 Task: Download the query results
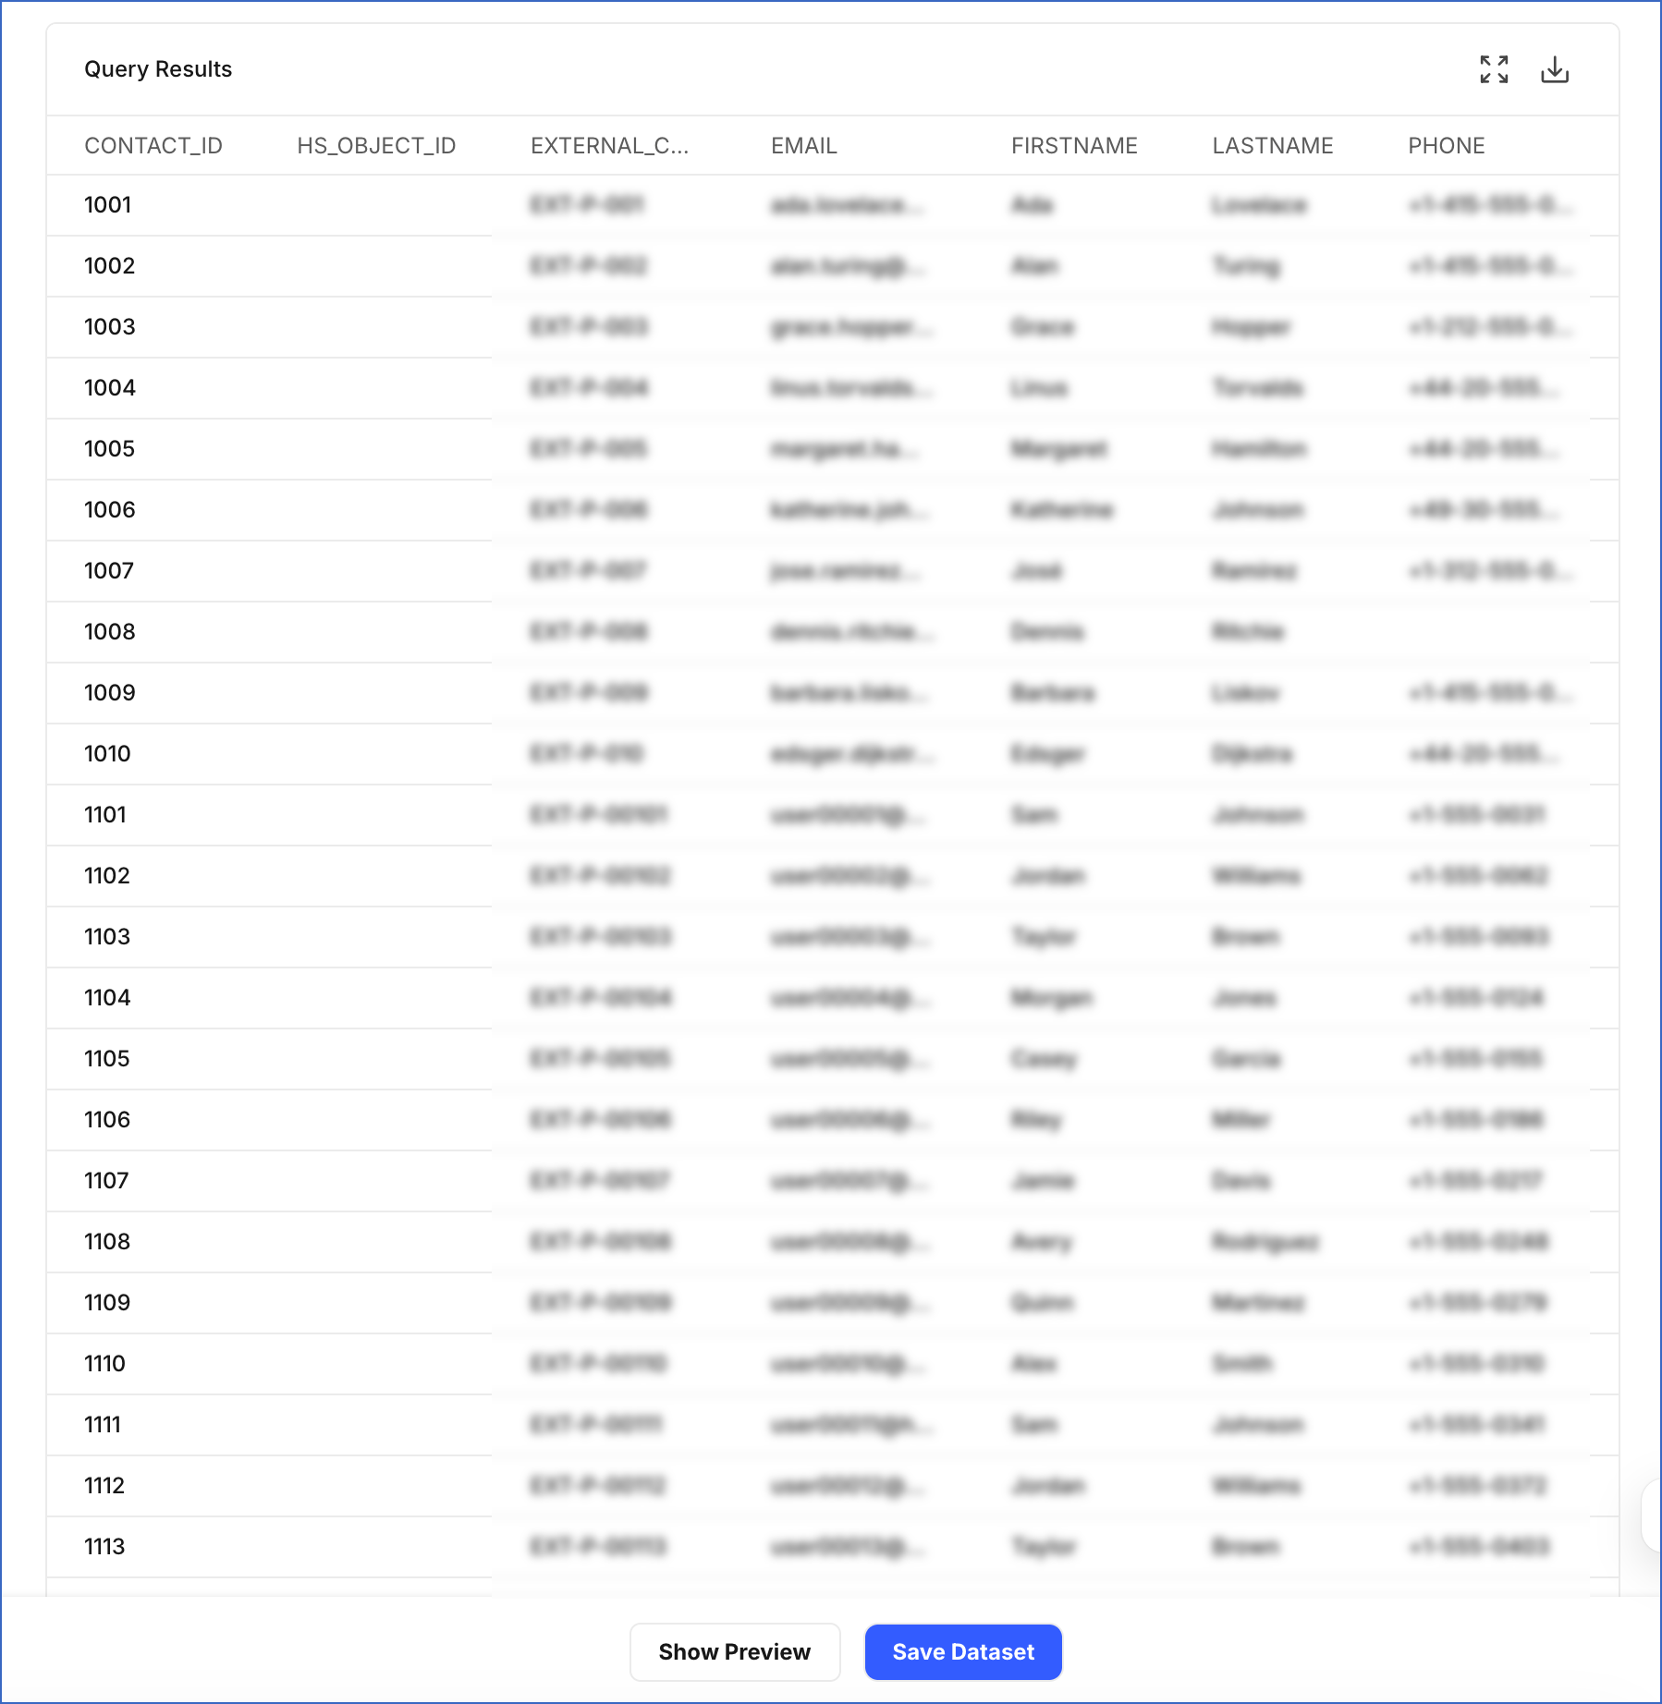pos(1555,69)
